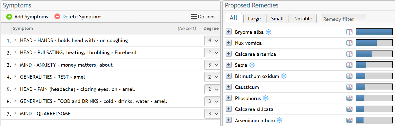This screenshot has height=126, width=395.
Task: Open the Options hamburger menu
Action: [x=194, y=17]
